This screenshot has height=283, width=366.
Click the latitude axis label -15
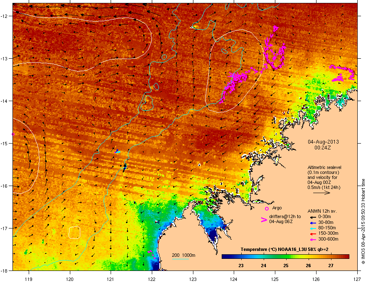(4, 143)
